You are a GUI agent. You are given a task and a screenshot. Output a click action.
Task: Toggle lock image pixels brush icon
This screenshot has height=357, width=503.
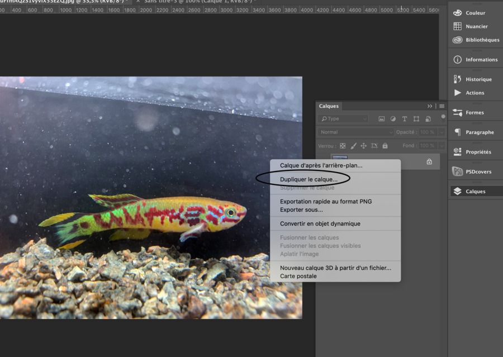(353, 146)
